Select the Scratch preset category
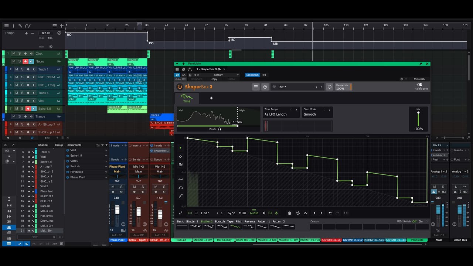The image size is (473, 266). (x=220, y=221)
